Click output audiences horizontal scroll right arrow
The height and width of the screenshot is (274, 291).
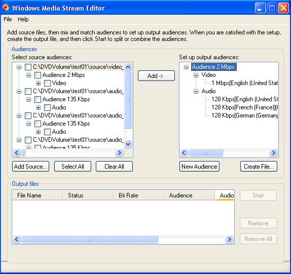[x=273, y=153]
